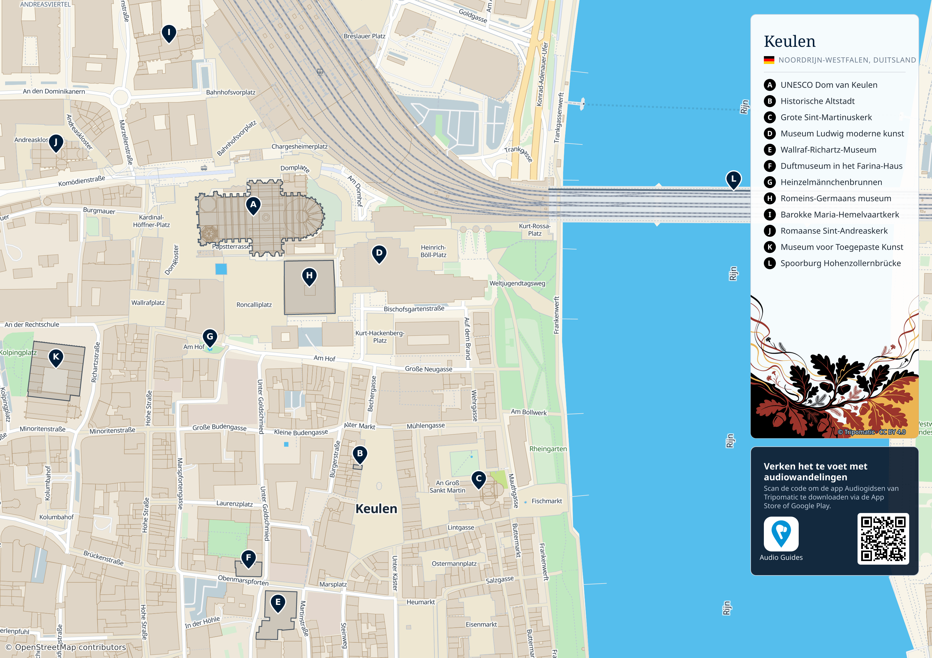This screenshot has height=658, width=932.
Task: Click the 'NOORDRIJN-WESTFALEN, DUITSLAND' subtitle
Action: tap(847, 60)
